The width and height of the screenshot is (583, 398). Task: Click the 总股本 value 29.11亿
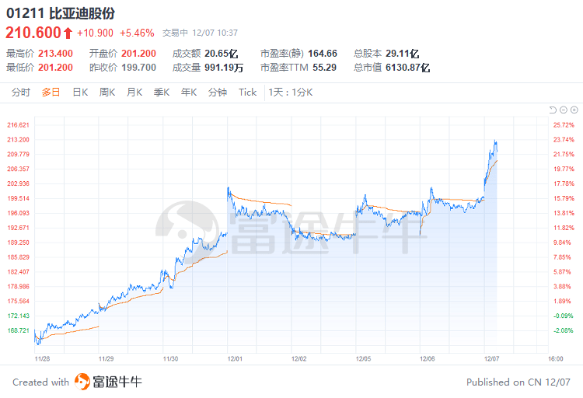click(403, 54)
